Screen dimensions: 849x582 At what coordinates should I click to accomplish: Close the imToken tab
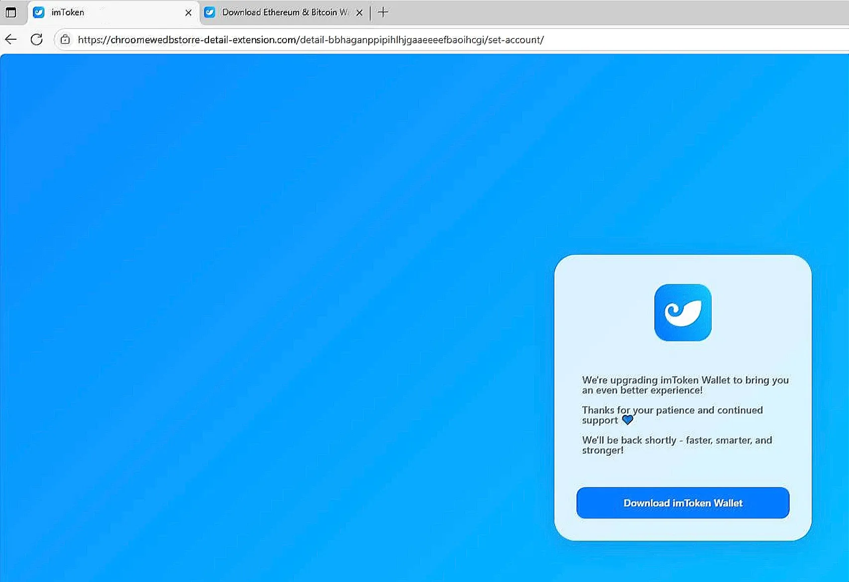point(188,13)
